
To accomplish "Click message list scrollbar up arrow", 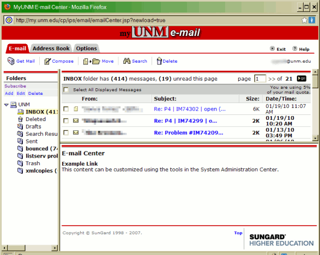I will [x=315, y=72].
